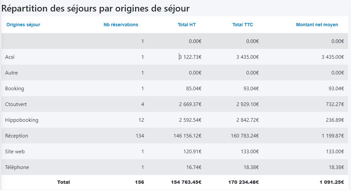Sort table by the Total HT header

pos(187,25)
